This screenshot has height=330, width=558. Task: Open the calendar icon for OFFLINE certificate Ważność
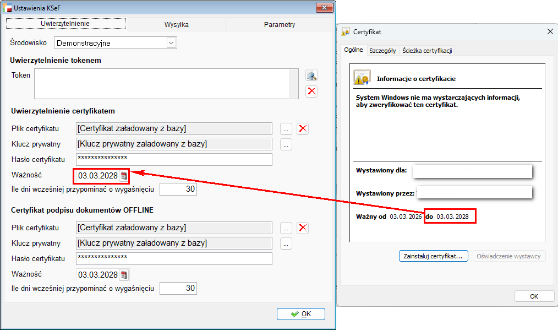point(124,275)
